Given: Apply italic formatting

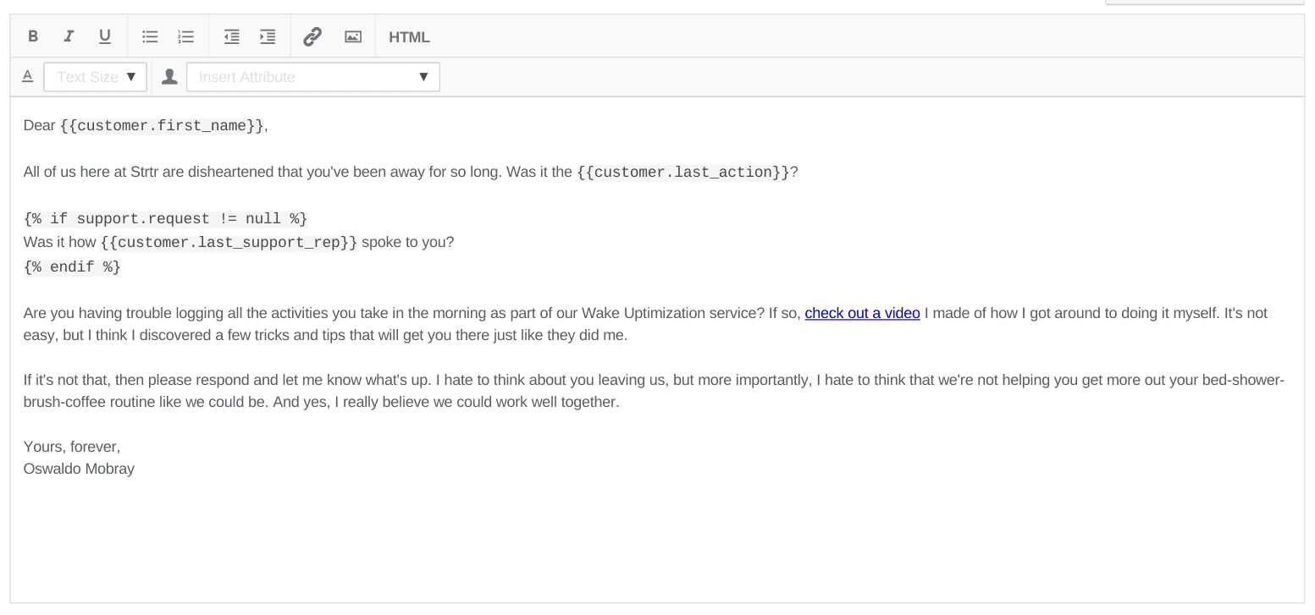Looking at the screenshot, I should click(x=69, y=36).
